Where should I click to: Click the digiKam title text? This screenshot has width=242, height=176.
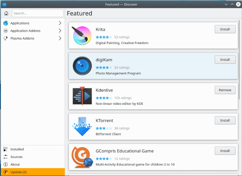point(104,60)
